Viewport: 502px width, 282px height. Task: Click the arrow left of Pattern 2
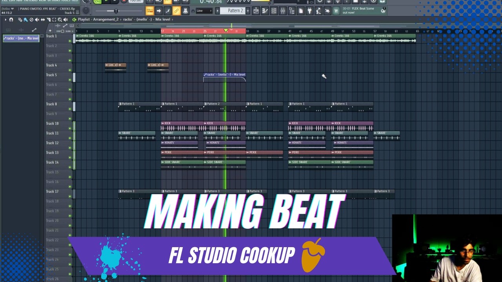point(217,11)
